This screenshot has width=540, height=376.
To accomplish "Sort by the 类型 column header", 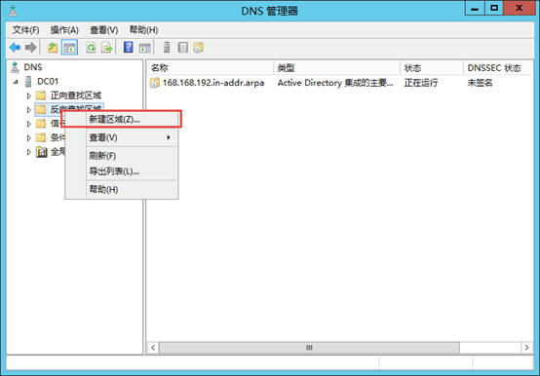I will (337, 68).
